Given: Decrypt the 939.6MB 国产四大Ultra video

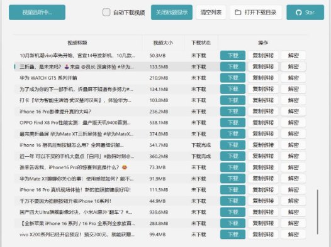Looking at the screenshot, I should tap(293, 212).
